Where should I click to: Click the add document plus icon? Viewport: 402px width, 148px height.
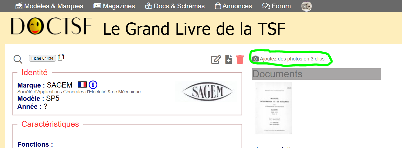point(229,59)
